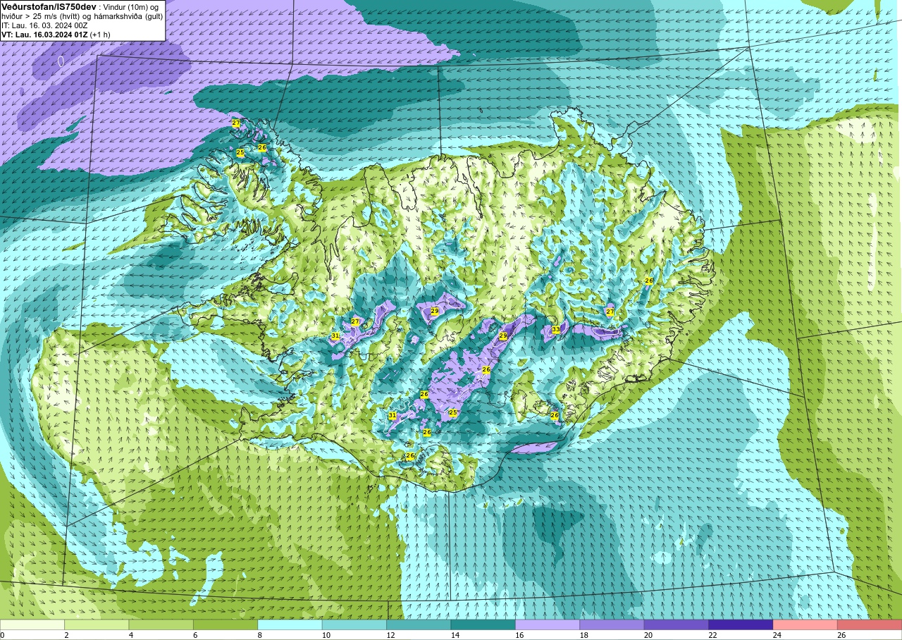Click the legend scale number "4"
This screenshot has width=902, height=640.
click(131, 635)
